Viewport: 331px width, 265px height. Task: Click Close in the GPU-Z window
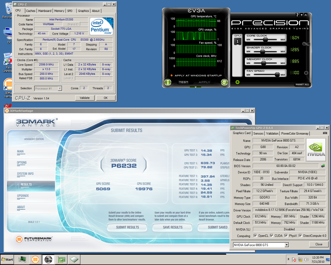click(x=319, y=244)
